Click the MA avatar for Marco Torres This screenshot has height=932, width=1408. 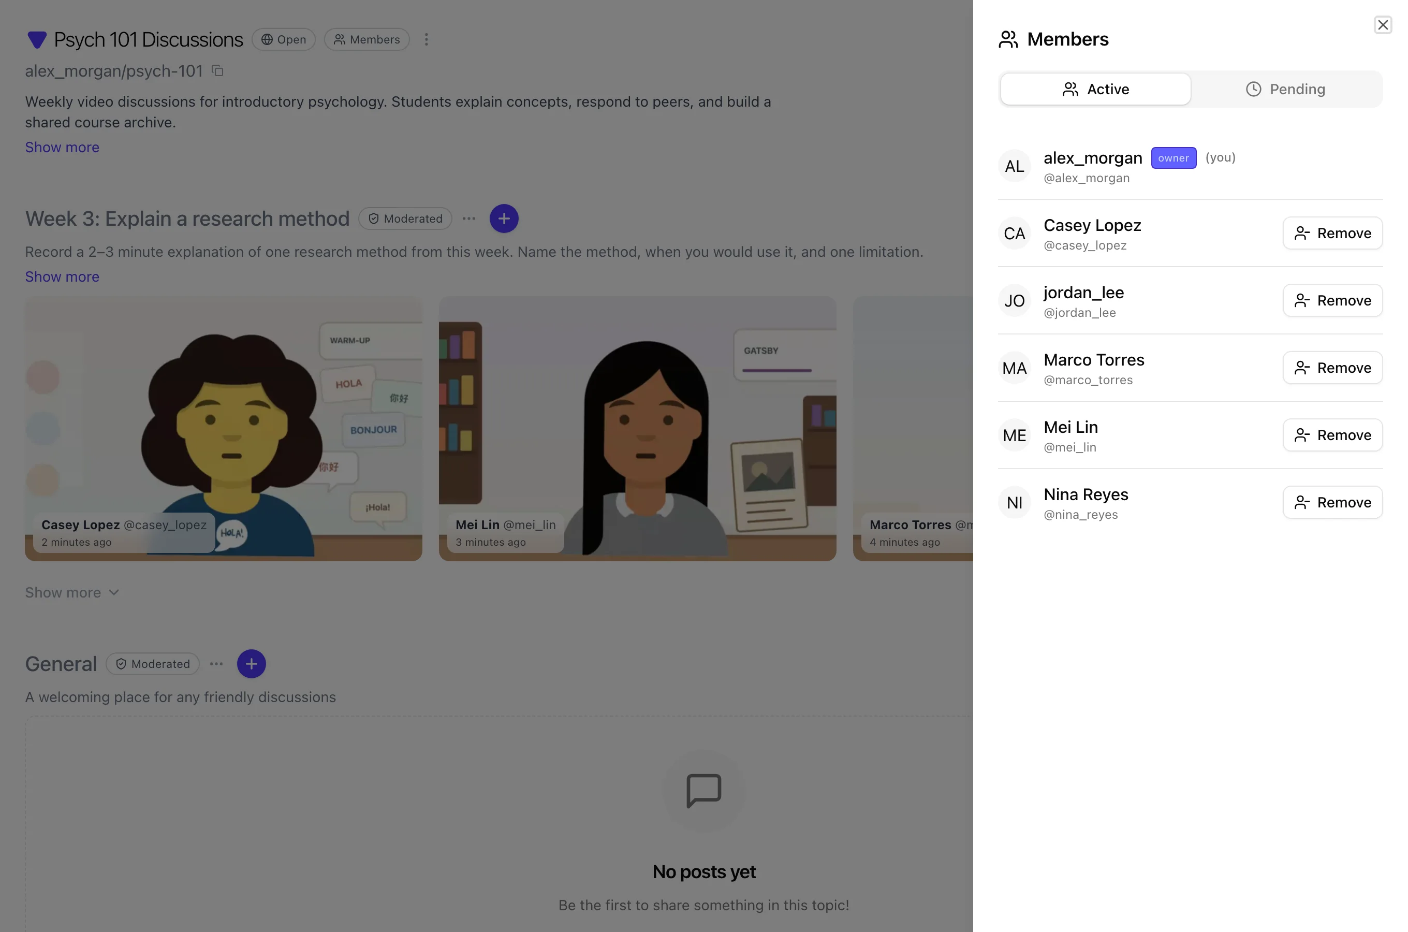(x=1014, y=368)
